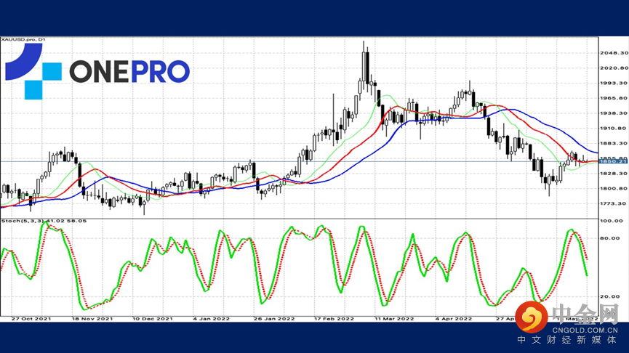The image size is (629, 353).
Task: Click the 10 Dec 2021 date label
Action: pyautogui.click(x=153, y=318)
